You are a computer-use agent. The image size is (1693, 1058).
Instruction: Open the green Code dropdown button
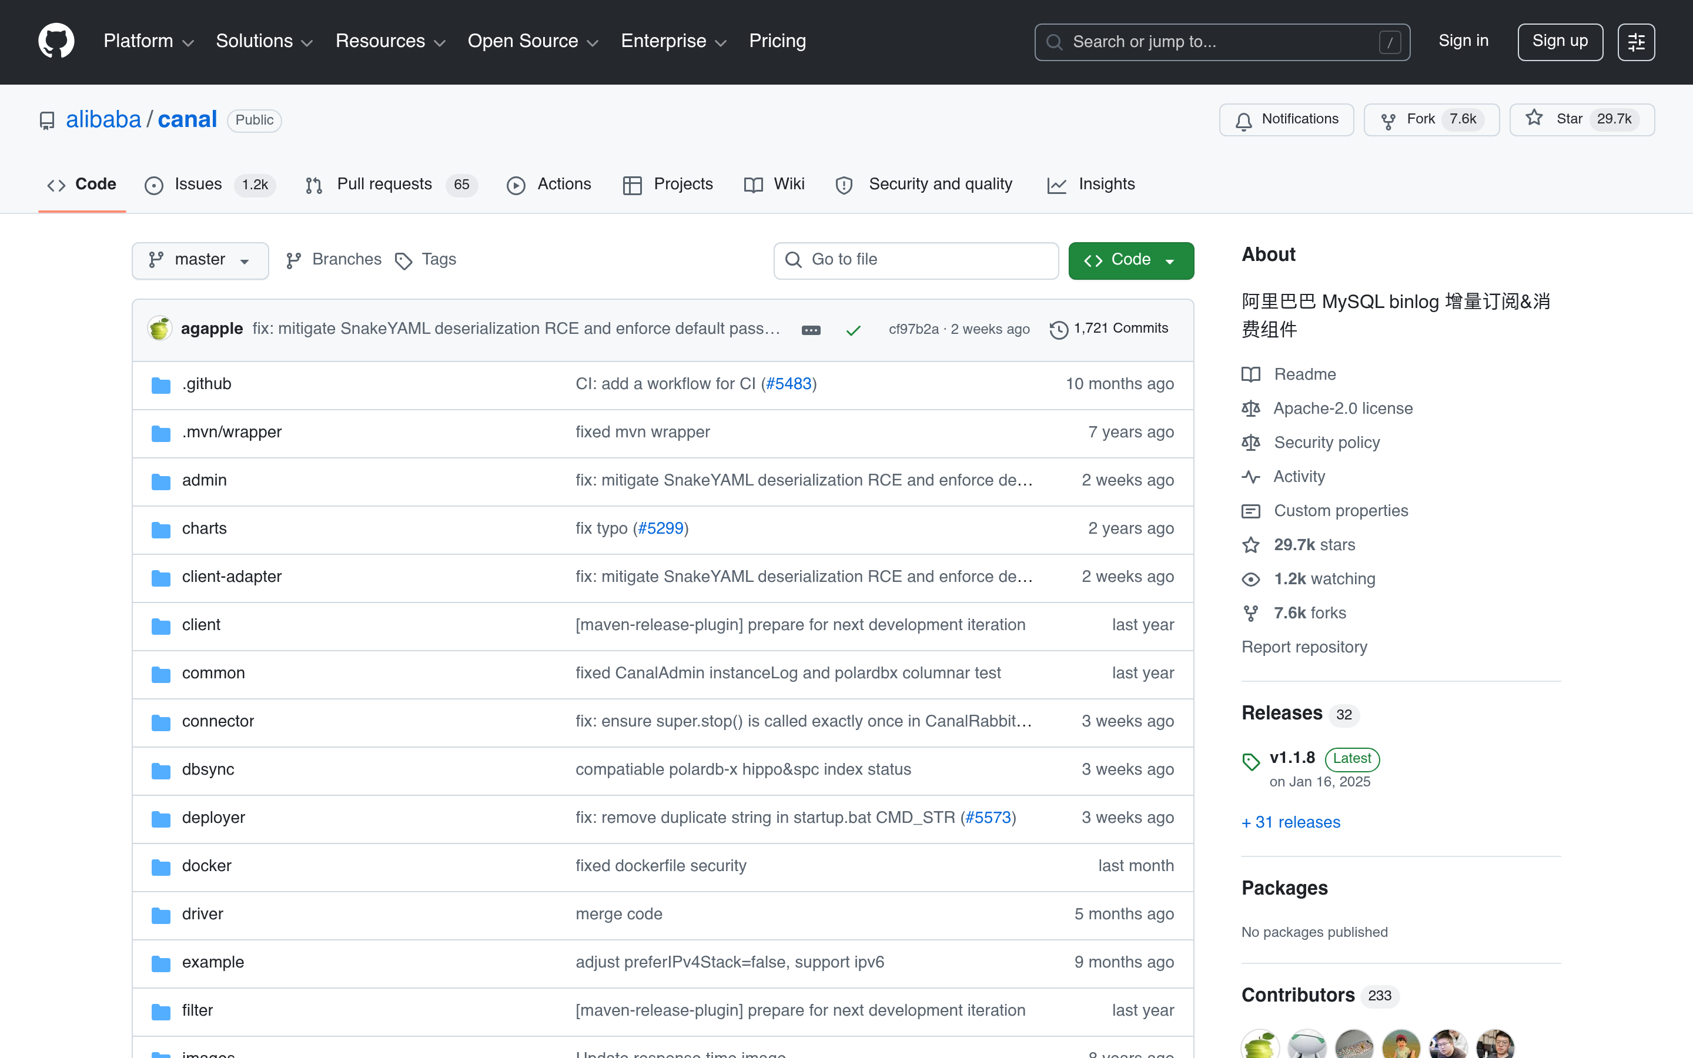1130,260
